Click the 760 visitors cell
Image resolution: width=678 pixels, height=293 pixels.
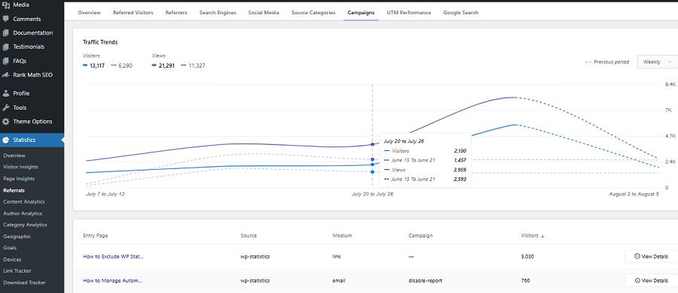click(x=526, y=280)
